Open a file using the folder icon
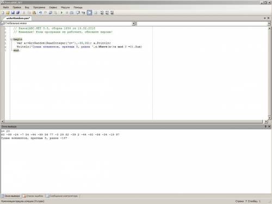272x204 pixels. [x=8, y=13]
